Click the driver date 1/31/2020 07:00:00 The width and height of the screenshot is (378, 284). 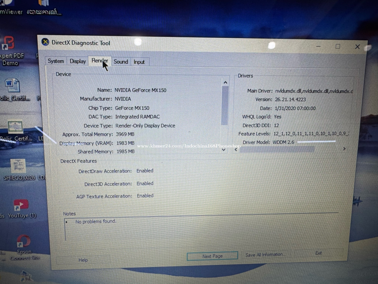[x=295, y=108]
